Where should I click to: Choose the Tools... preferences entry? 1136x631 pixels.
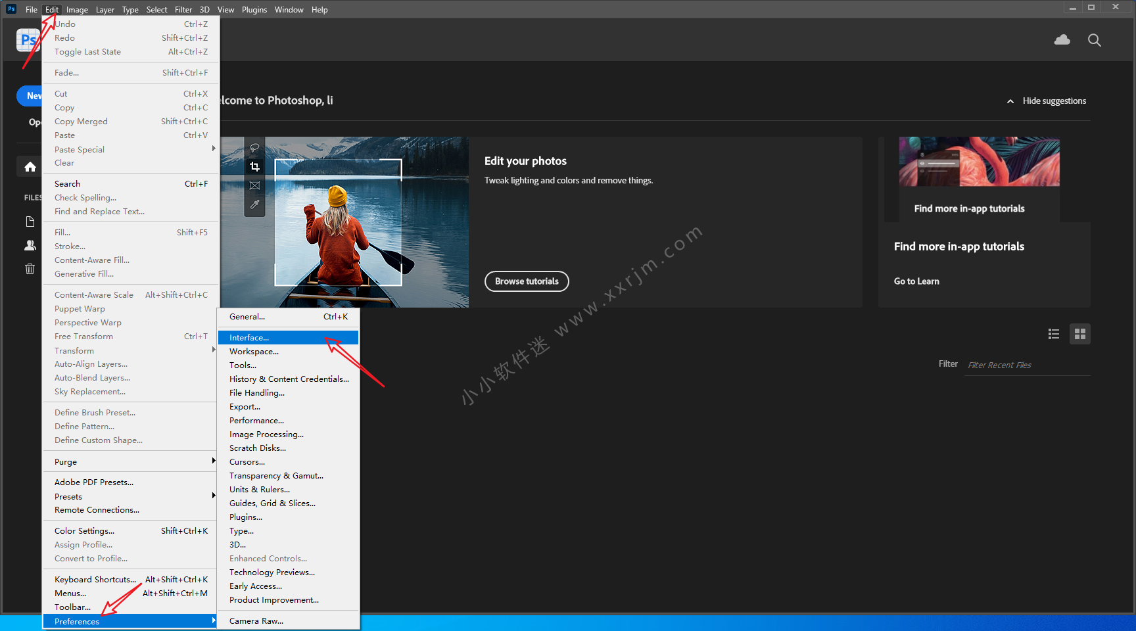tap(288, 365)
